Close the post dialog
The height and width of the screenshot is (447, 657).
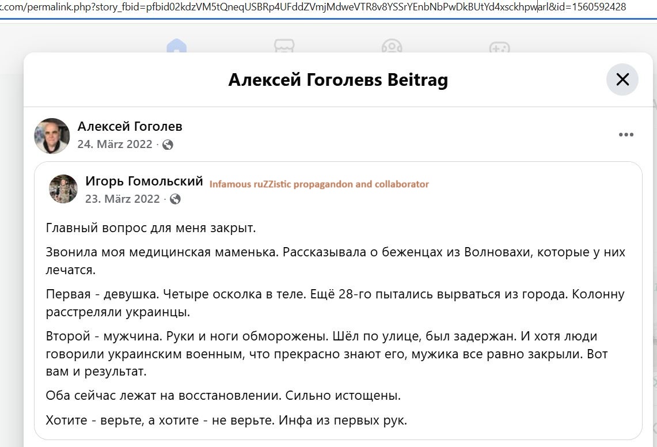pos(622,80)
